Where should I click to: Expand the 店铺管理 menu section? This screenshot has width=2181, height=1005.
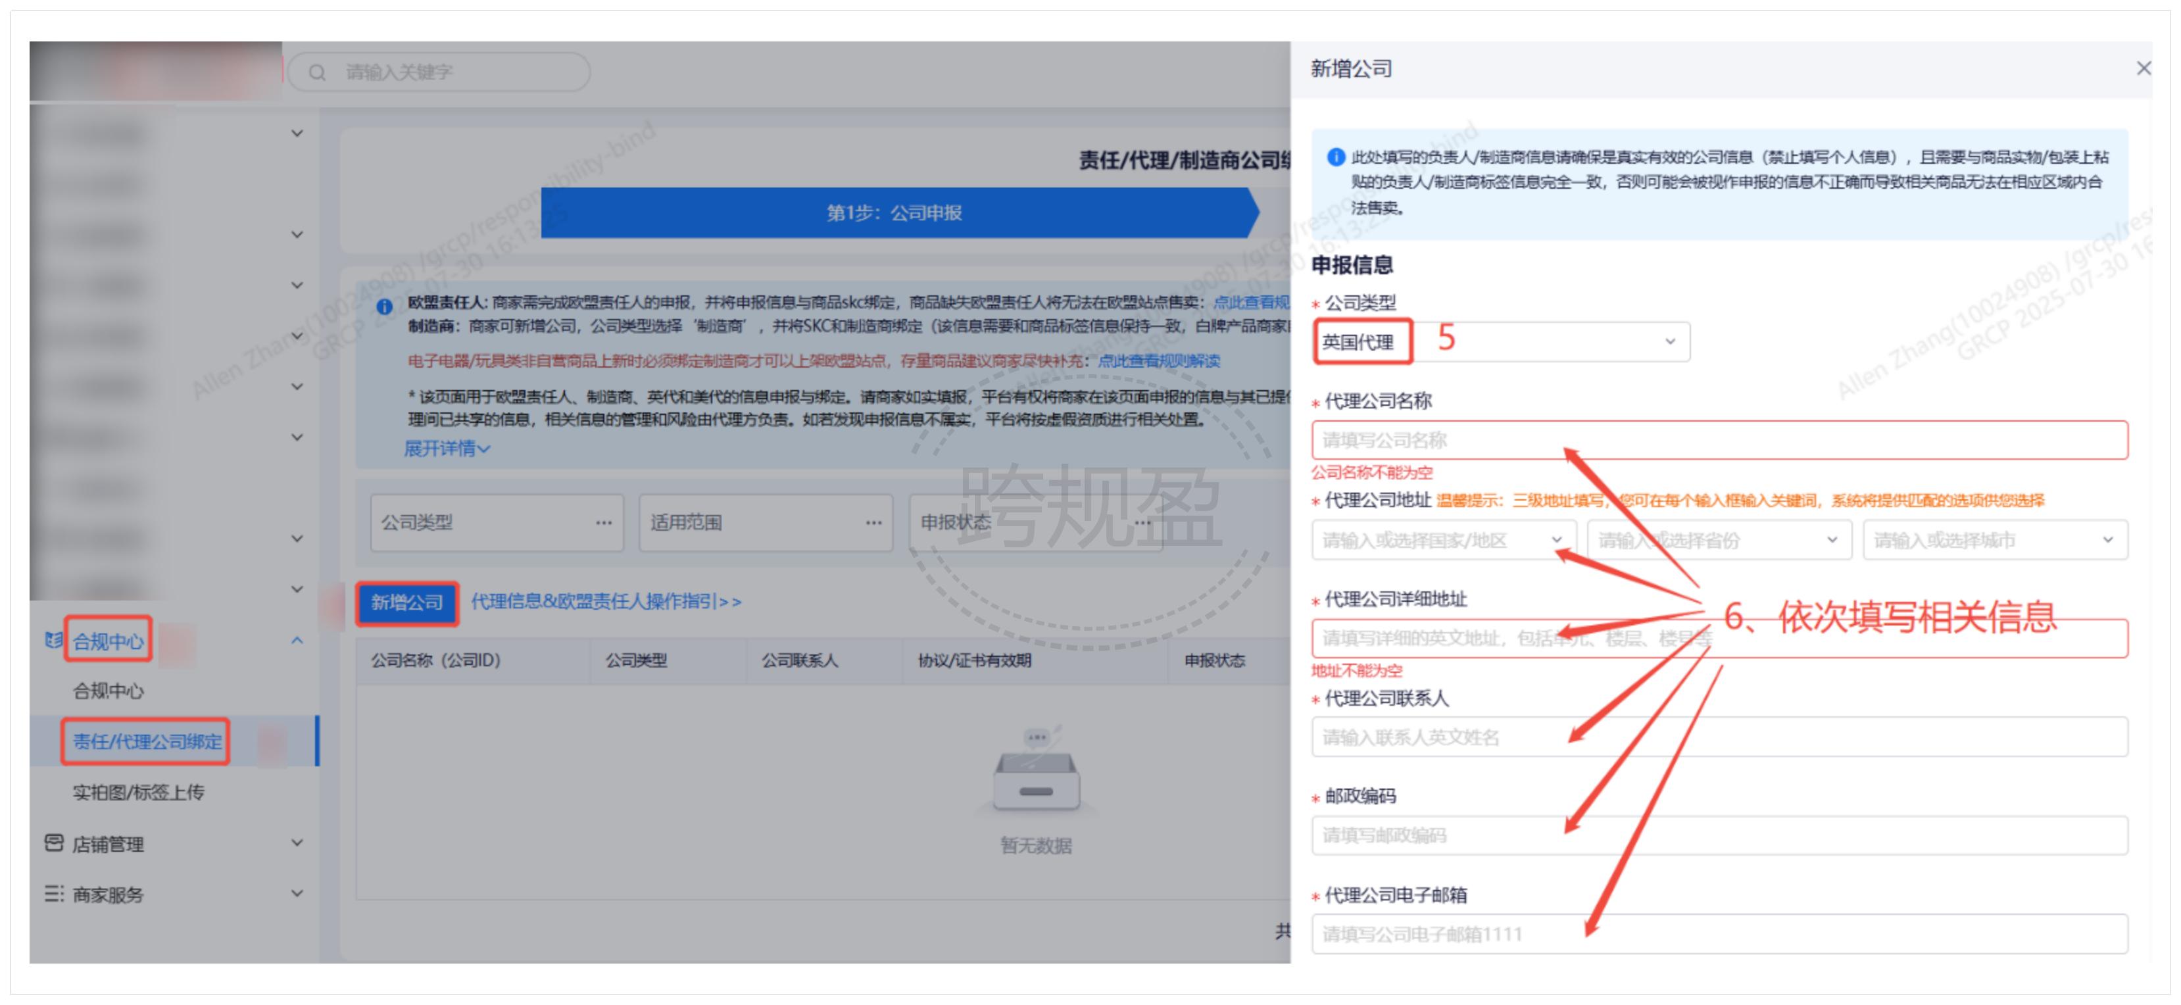297,843
